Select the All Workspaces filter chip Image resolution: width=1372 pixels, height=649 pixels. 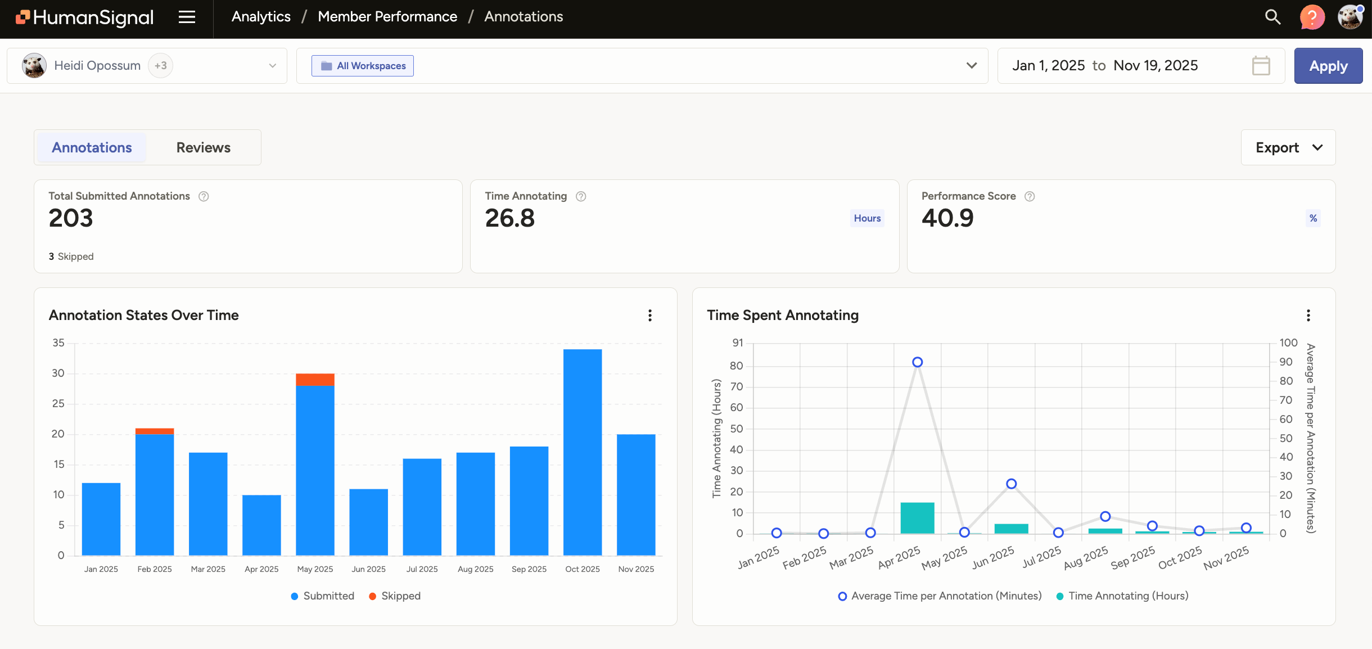(362, 65)
